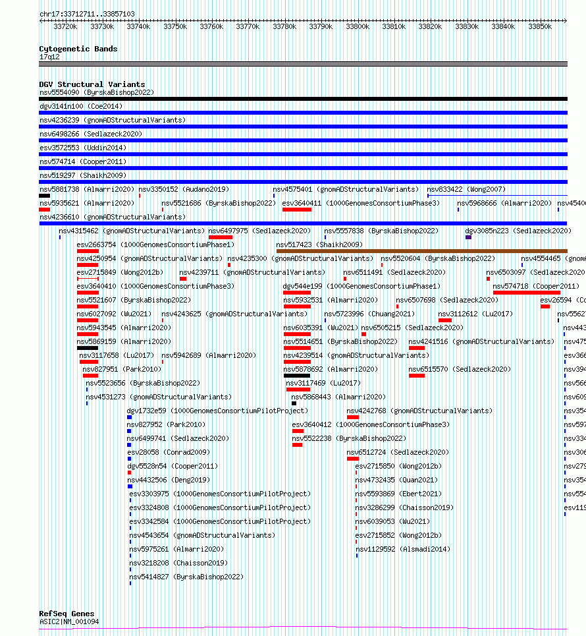
Task: Click nsv4432506 (Deng2019) label
Action: [169, 480]
